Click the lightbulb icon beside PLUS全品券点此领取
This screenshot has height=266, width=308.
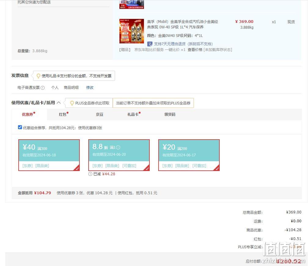(x=72, y=103)
